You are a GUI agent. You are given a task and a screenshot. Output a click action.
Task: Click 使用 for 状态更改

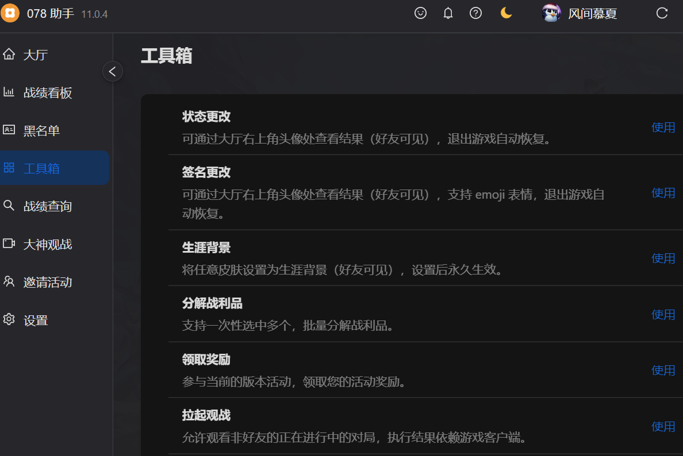[663, 127]
